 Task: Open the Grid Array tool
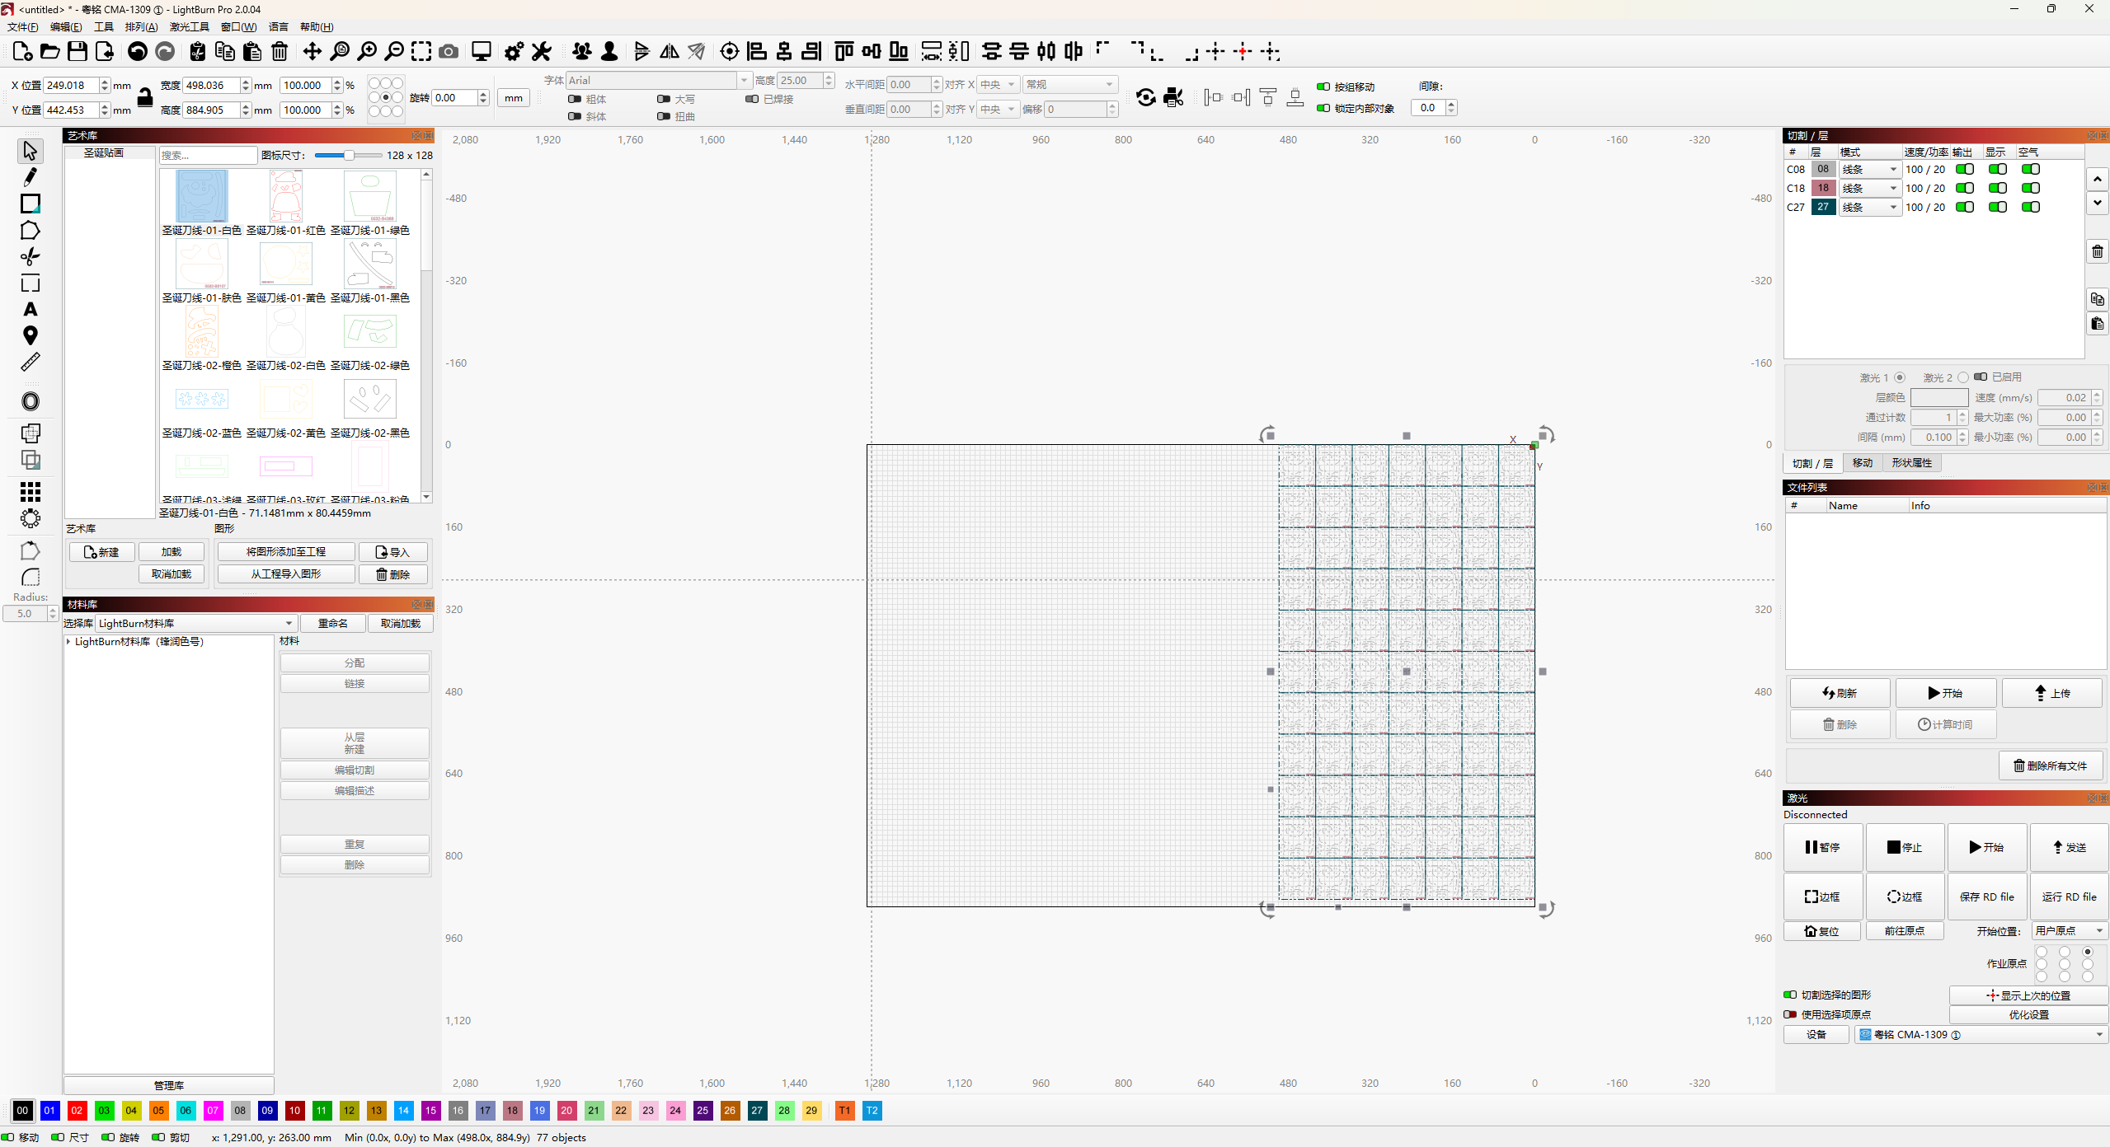[31, 492]
